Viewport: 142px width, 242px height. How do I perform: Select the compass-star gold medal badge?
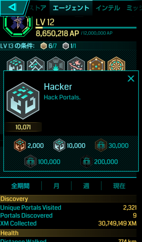(116, 64)
